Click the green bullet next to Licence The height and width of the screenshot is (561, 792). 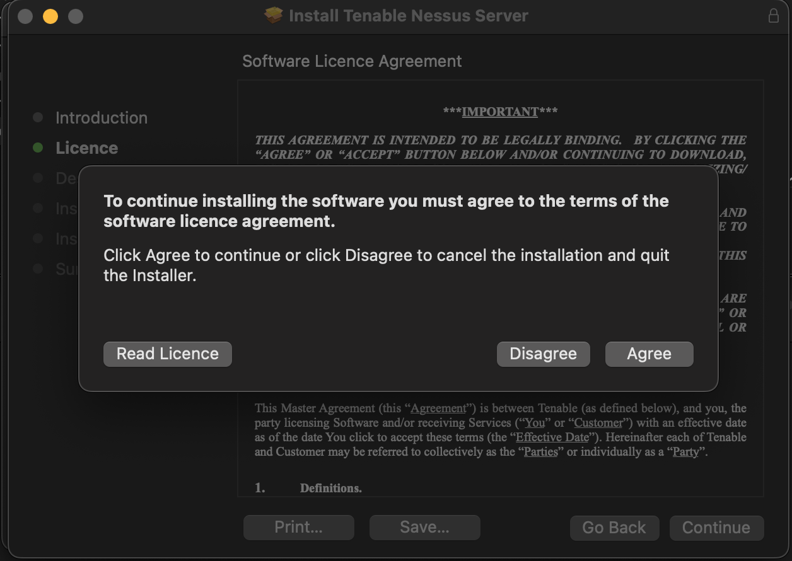tap(38, 147)
